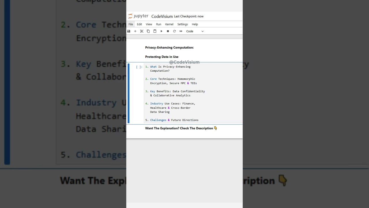Click the line 'Industry Use Cases: Finance,'
The height and width of the screenshot is (208, 369).
(x=173, y=103)
